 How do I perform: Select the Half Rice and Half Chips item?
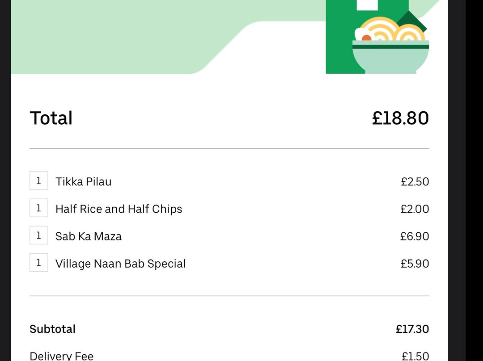click(x=119, y=209)
